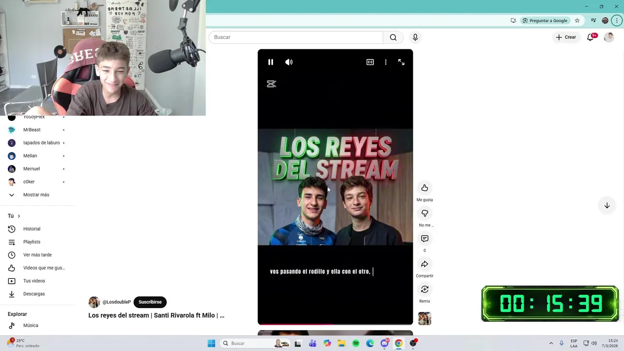Toggle closed captions on the Short
The width and height of the screenshot is (624, 351).
coord(370,62)
